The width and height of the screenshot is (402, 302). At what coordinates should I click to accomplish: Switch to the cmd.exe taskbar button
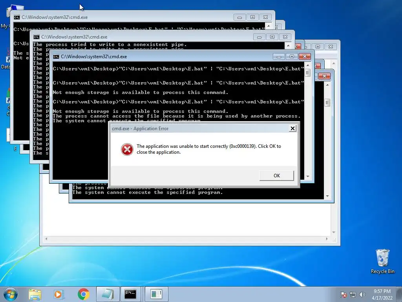pyautogui.click(x=130, y=294)
